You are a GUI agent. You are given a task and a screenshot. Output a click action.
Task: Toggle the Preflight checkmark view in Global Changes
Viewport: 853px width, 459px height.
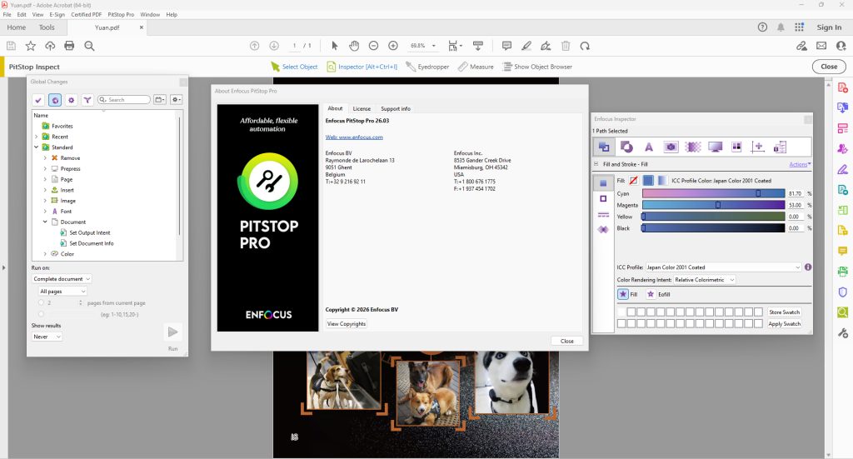click(x=38, y=99)
